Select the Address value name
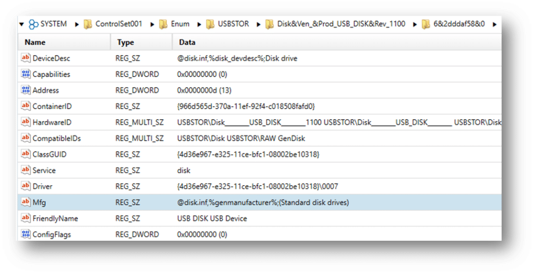 pyautogui.click(x=46, y=90)
